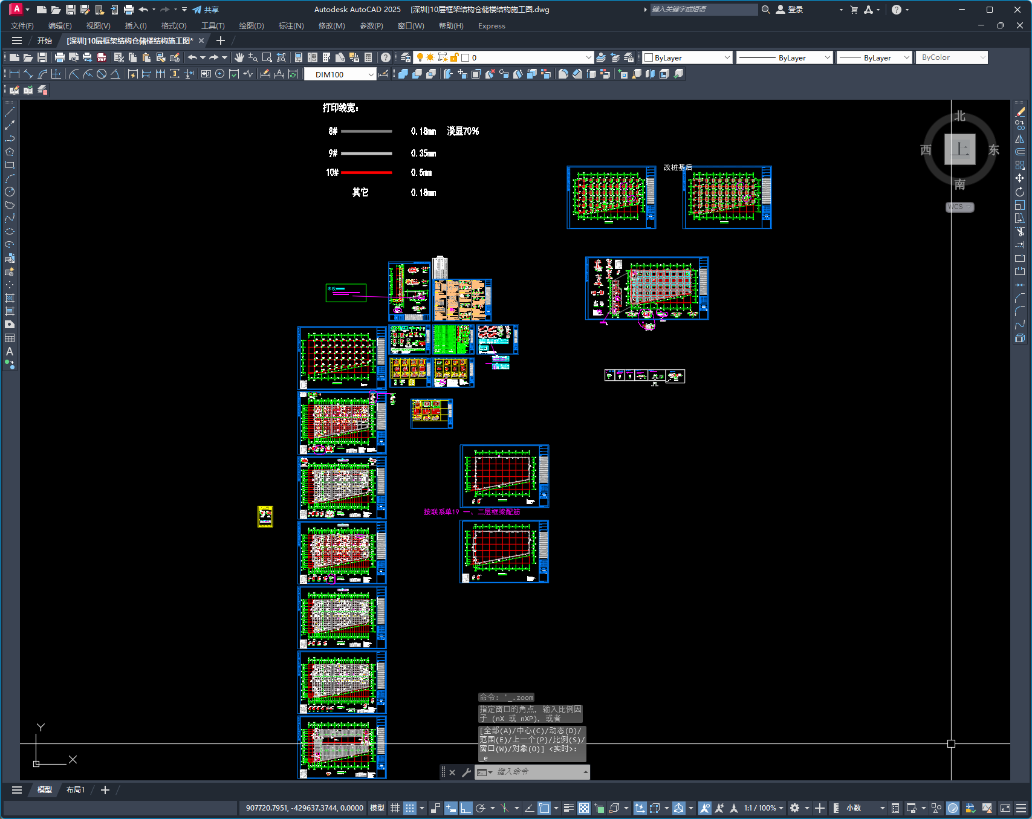1032x819 pixels.
Task: Click the Erase tool in modify toolbar
Action: (x=1020, y=112)
